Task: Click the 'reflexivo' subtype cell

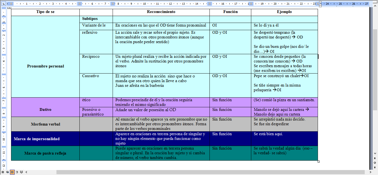Action: click(x=96, y=42)
